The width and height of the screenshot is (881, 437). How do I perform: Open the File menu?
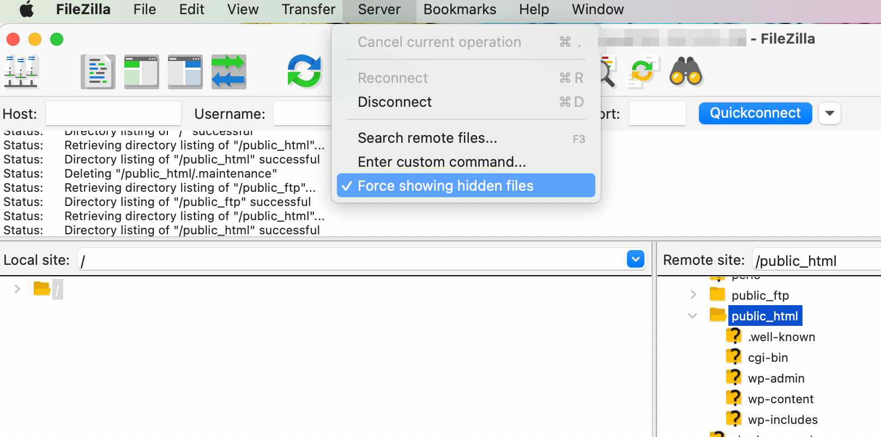tap(144, 9)
